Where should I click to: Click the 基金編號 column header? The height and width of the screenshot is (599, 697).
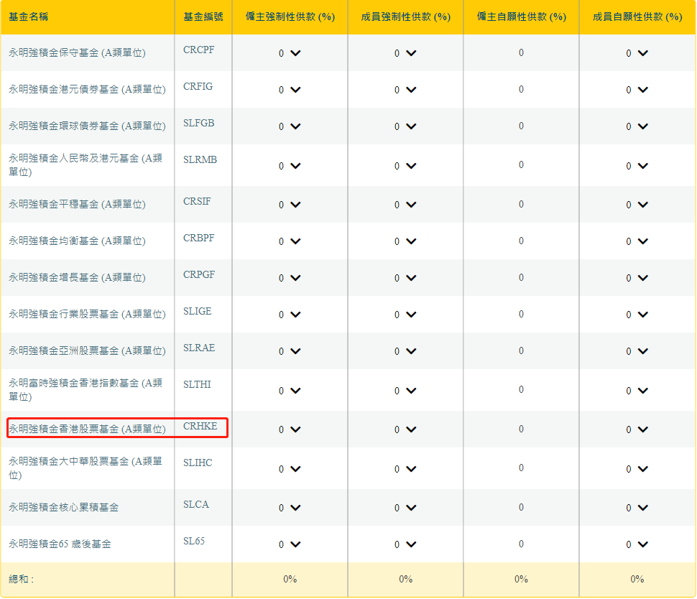tap(203, 17)
